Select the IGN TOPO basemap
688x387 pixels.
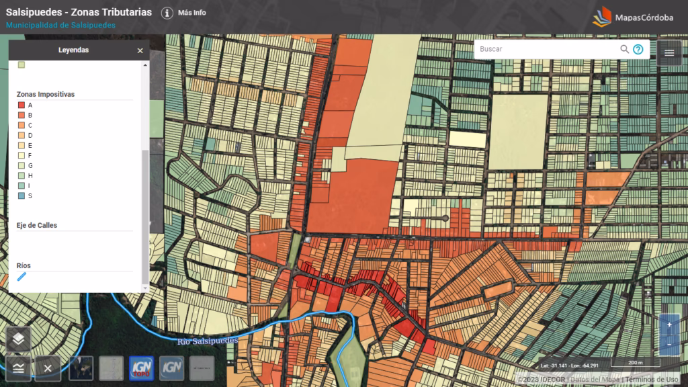click(141, 368)
